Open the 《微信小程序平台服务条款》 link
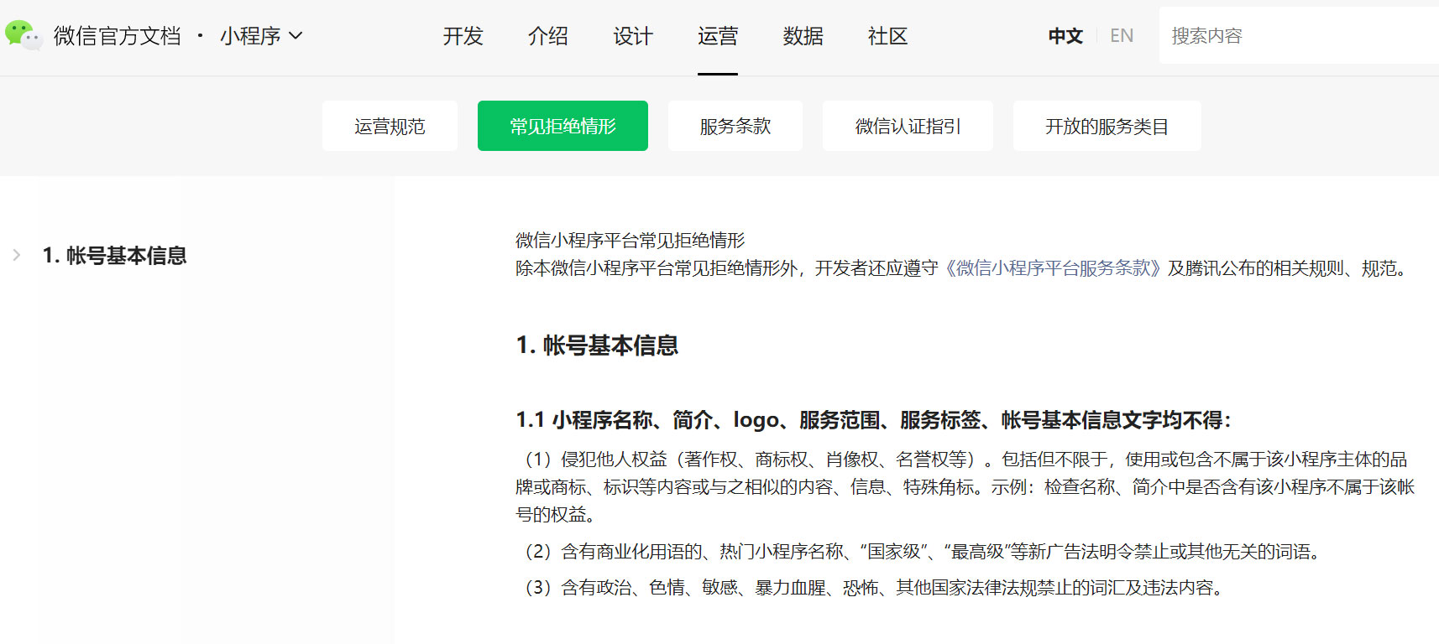 (x=1053, y=268)
